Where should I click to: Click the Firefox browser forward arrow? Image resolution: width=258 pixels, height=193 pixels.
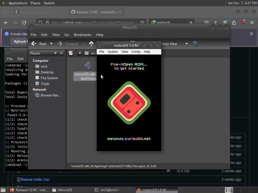point(15,23)
